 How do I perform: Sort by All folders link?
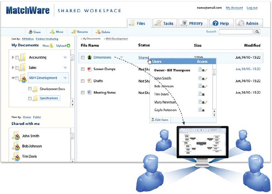28,39
